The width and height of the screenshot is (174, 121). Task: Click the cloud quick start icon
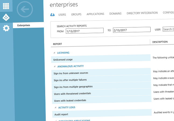tap(53, 14)
